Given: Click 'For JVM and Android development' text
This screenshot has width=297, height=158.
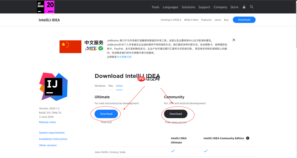Looking at the screenshot, I should point(185,103).
